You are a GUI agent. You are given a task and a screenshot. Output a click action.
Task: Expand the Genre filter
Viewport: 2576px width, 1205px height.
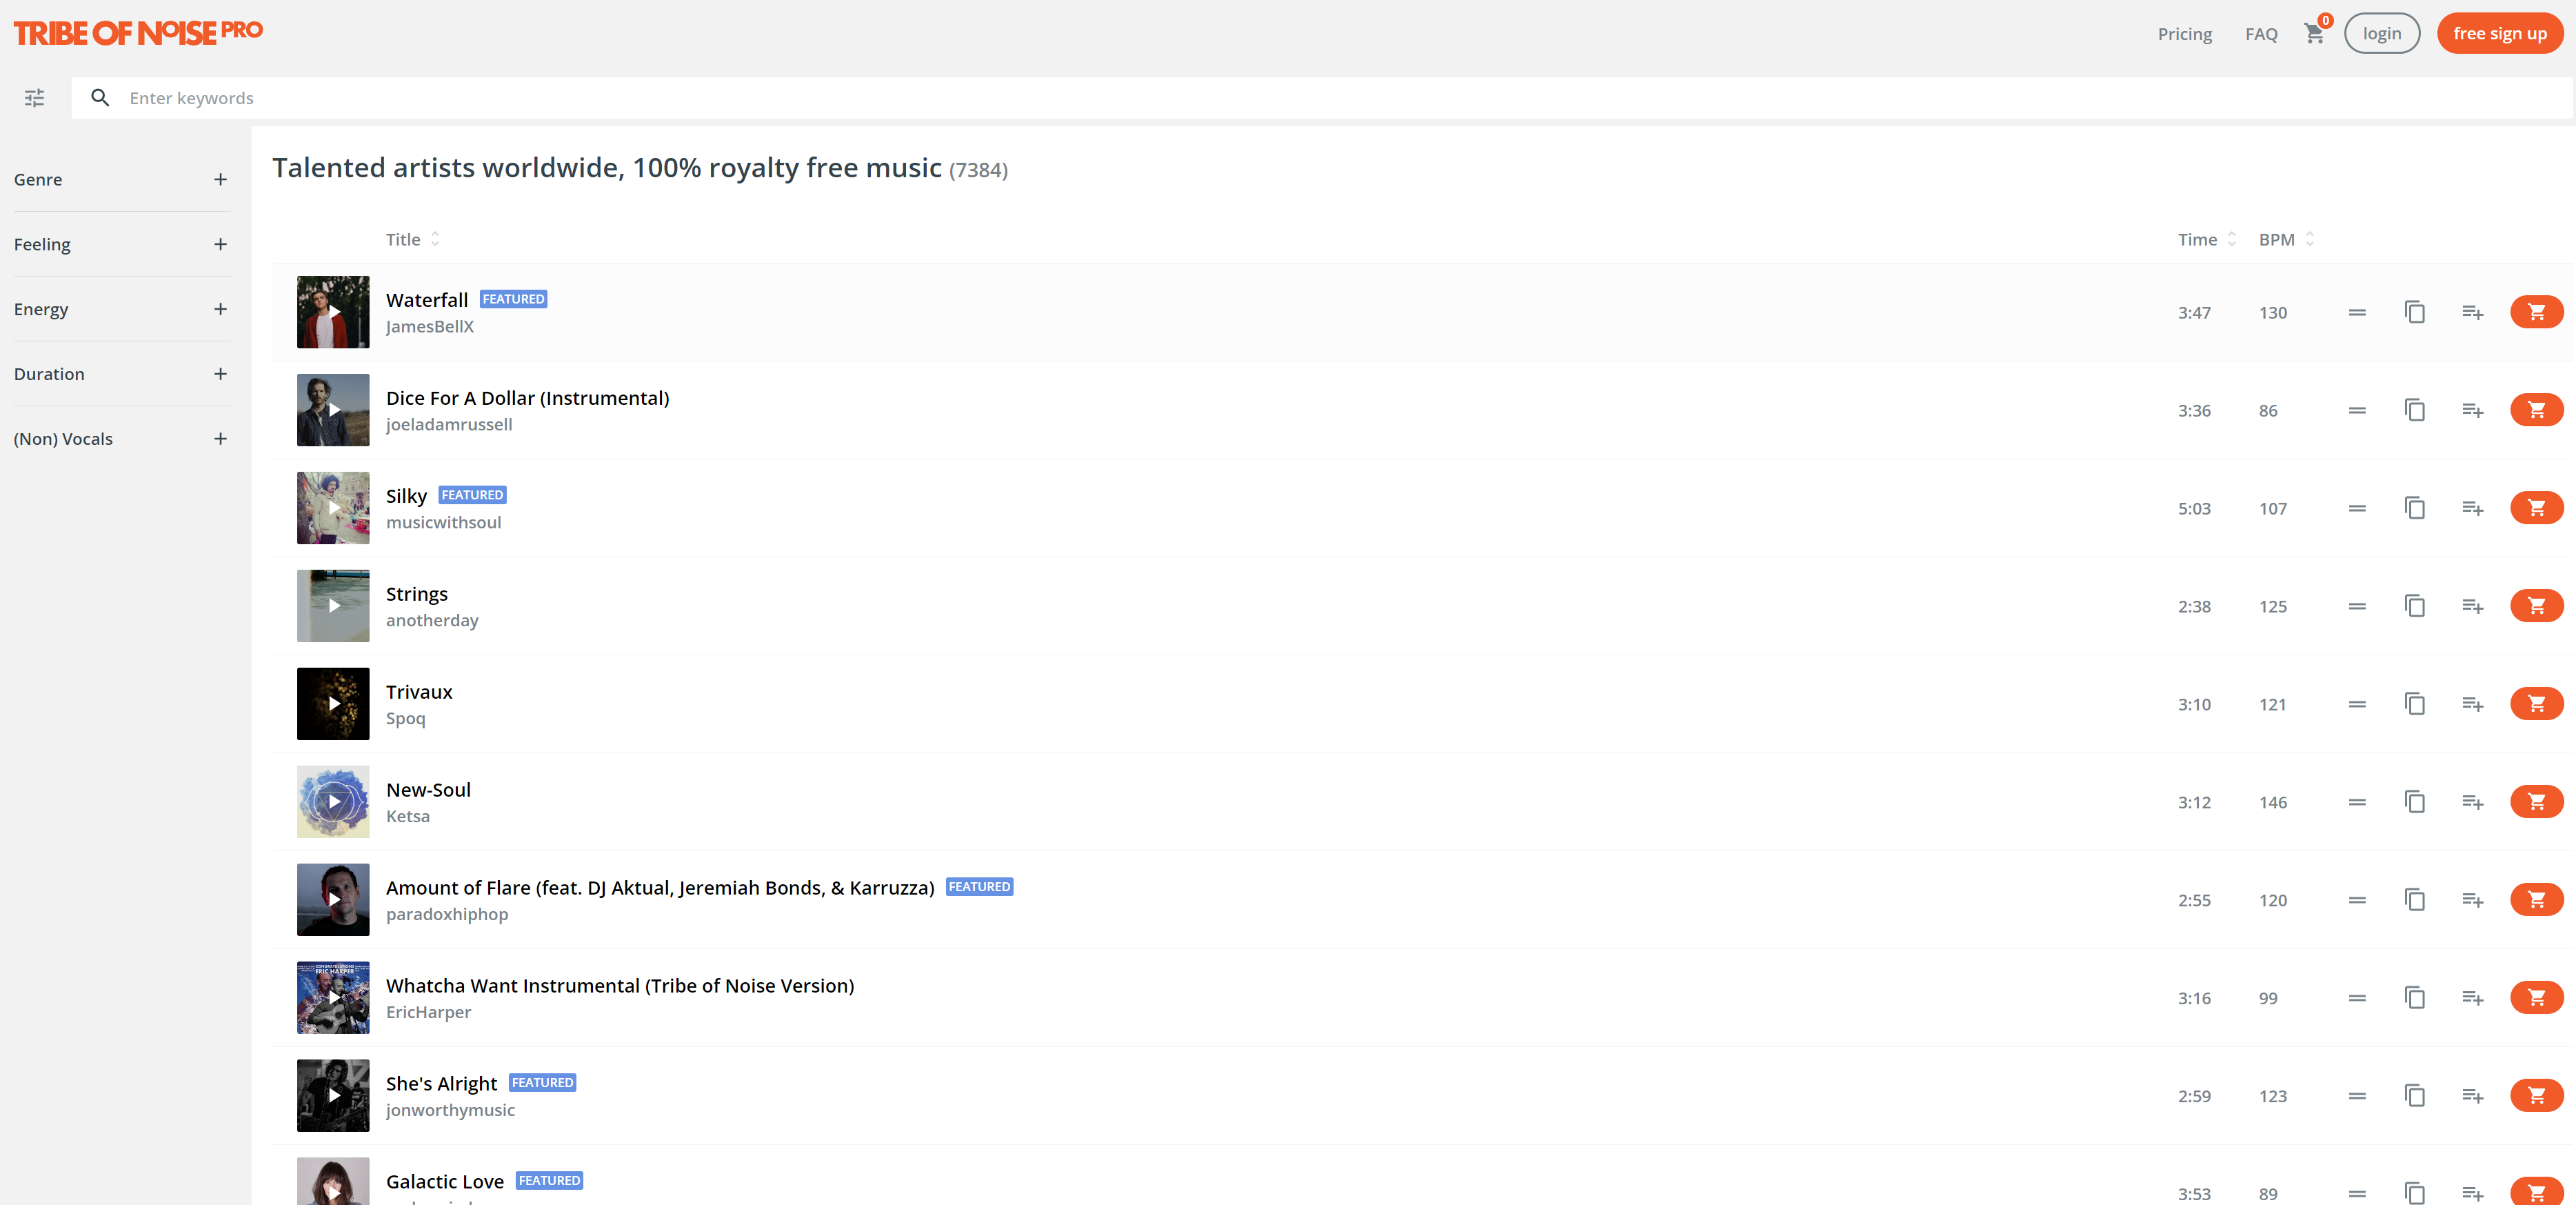coord(220,180)
